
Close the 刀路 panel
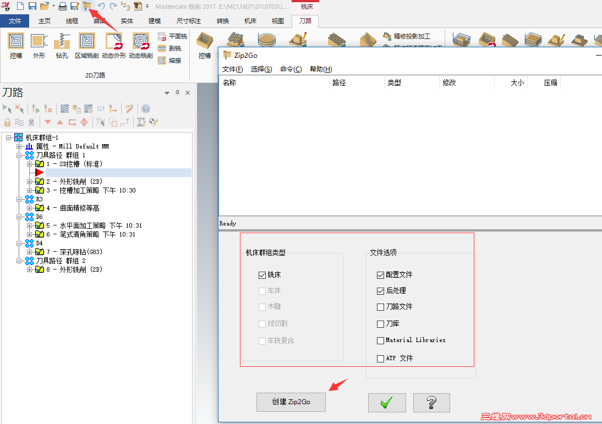point(188,92)
